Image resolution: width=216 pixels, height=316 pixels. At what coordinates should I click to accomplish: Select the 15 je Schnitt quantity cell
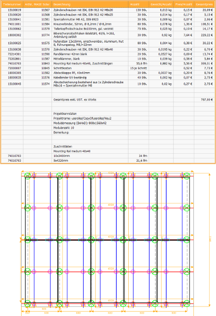click(x=139, y=68)
